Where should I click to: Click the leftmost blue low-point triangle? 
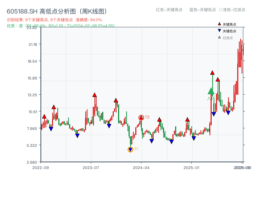coord(51,128)
